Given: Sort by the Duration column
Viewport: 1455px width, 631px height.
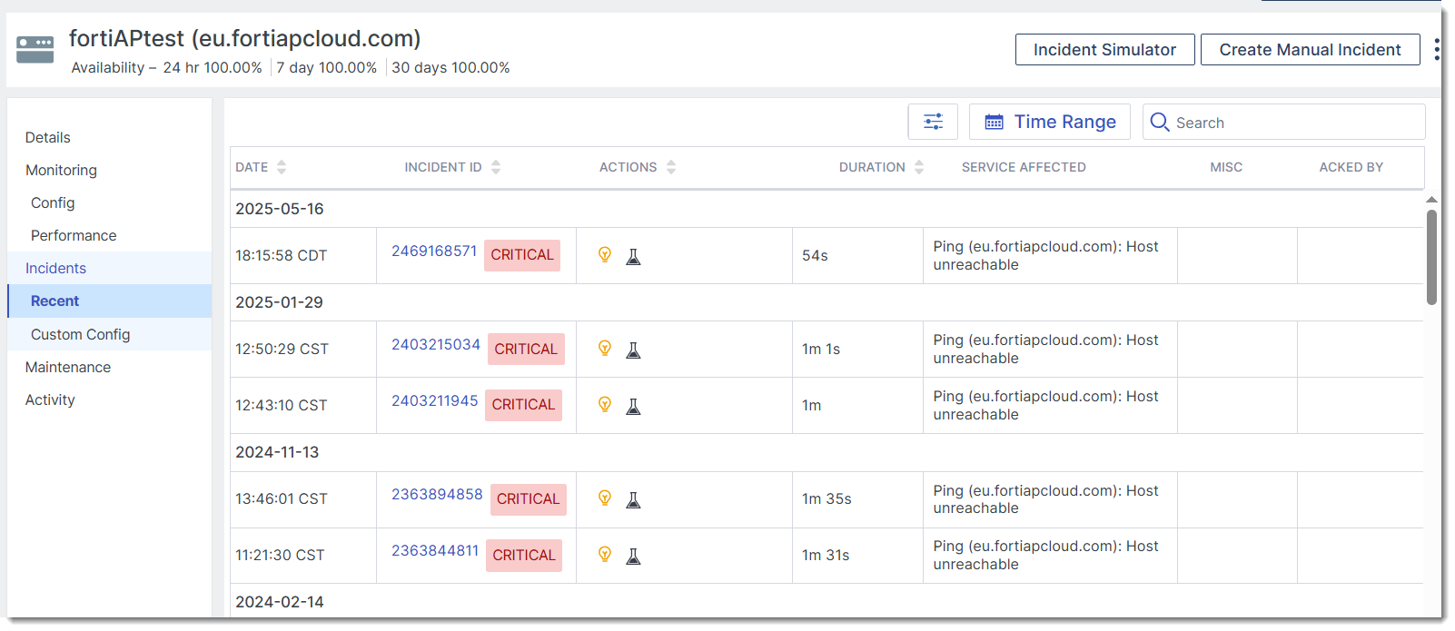Looking at the screenshot, I should click(919, 167).
